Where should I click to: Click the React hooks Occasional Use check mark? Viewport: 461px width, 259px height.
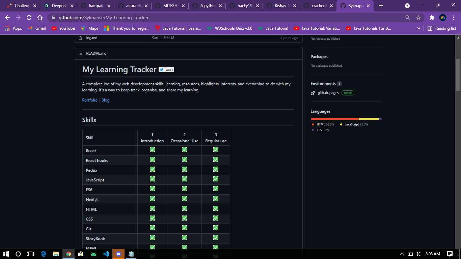pos(184,159)
